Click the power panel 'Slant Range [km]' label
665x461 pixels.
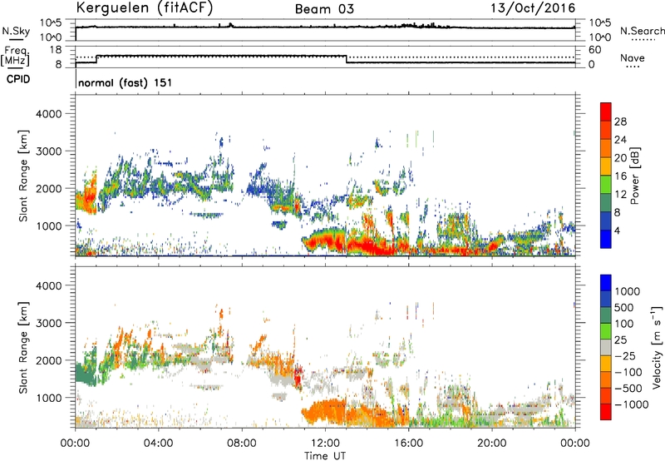pyautogui.click(x=23, y=176)
